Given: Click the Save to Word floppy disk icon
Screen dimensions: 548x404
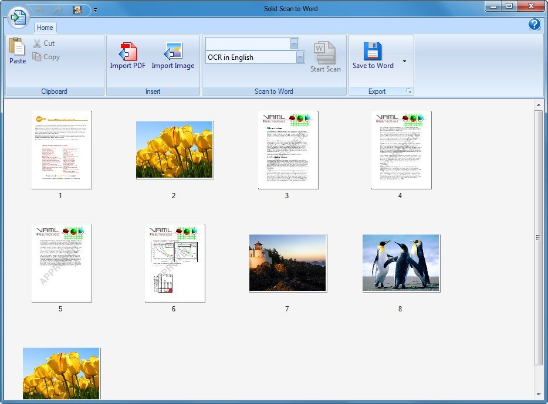Looking at the screenshot, I should tap(373, 52).
